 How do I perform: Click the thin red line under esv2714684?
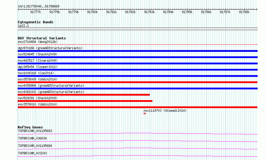[137, 45]
